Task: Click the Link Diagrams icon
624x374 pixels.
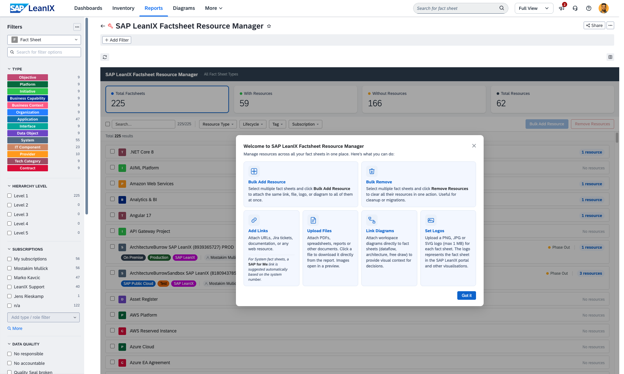Action: coord(372,220)
